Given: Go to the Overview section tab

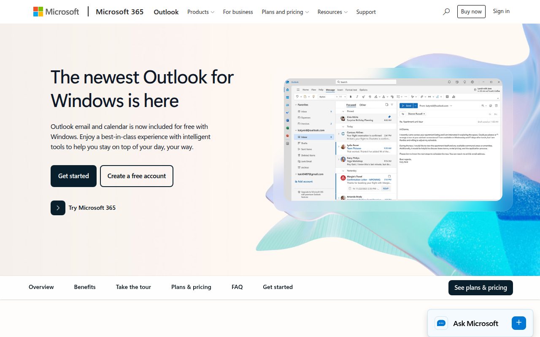Looking at the screenshot, I should click(41, 287).
